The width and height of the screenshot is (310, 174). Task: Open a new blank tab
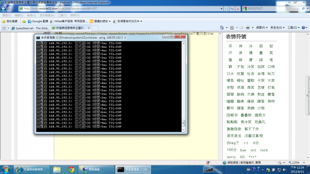[95, 28]
